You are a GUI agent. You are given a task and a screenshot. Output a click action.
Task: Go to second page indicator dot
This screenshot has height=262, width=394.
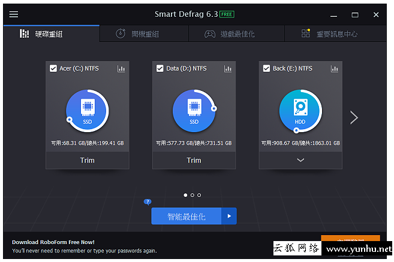193,195
